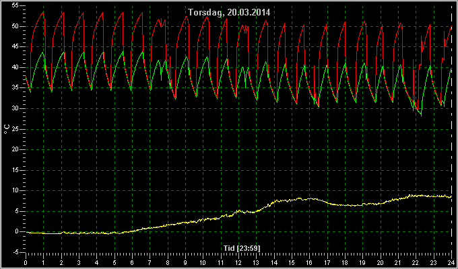Select hour 24 on the time axis

[451, 262]
